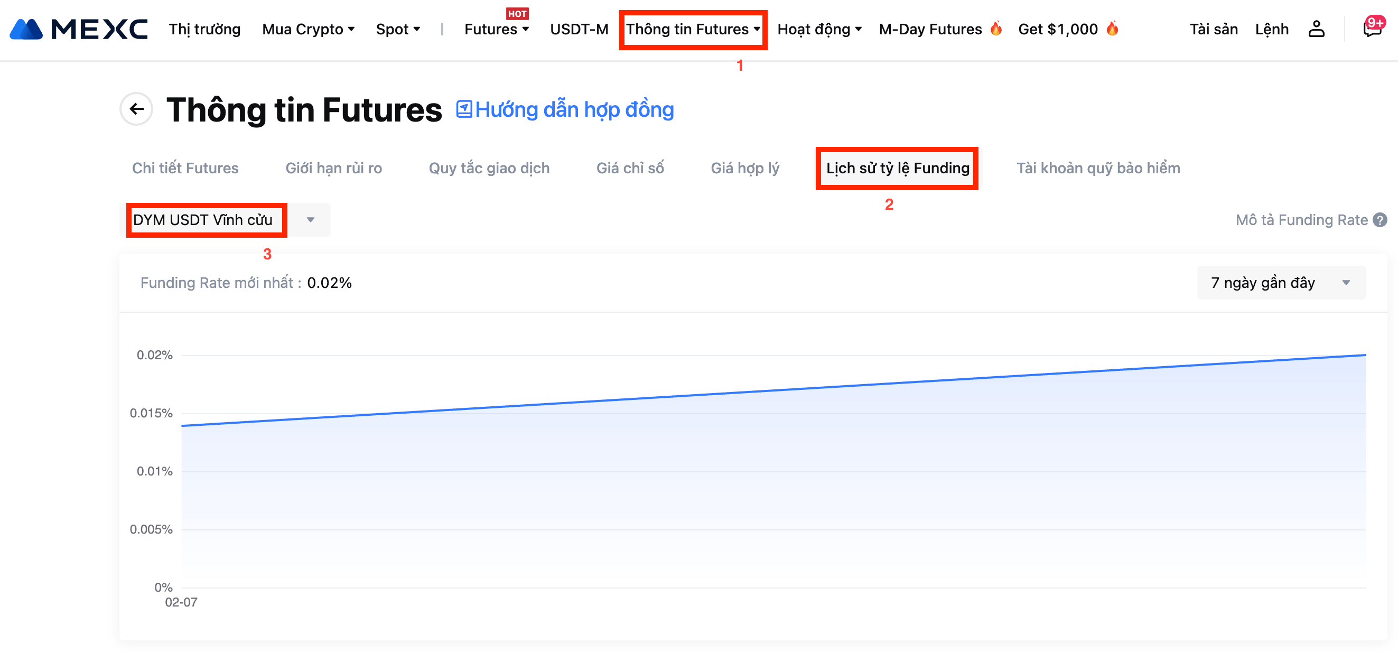Click the contract guide book icon
The height and width of the screenshot is (653, 1398).
463,109
